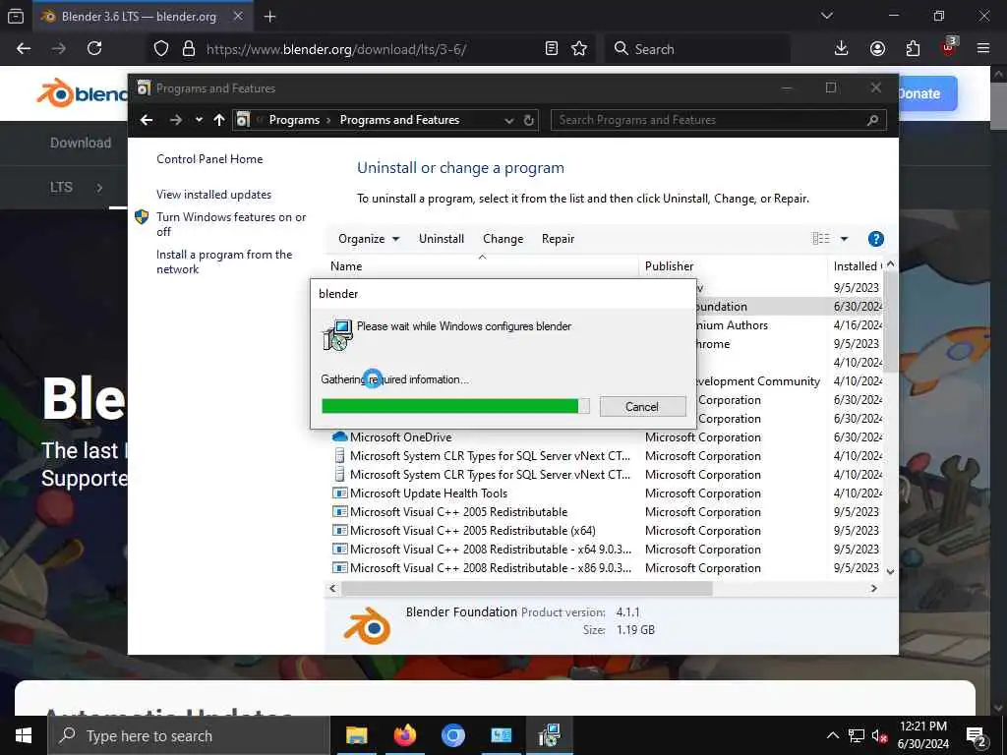
Task: Show hidden system tray icons
Action: point(832,735)
